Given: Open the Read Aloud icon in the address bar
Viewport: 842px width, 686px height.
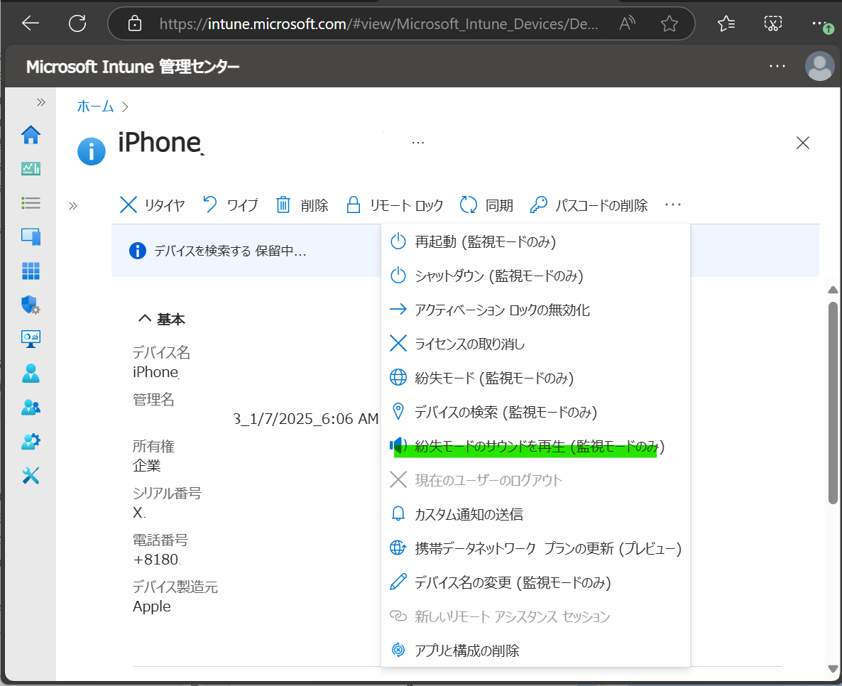Looking at the screenshot, I should point(627,23).
